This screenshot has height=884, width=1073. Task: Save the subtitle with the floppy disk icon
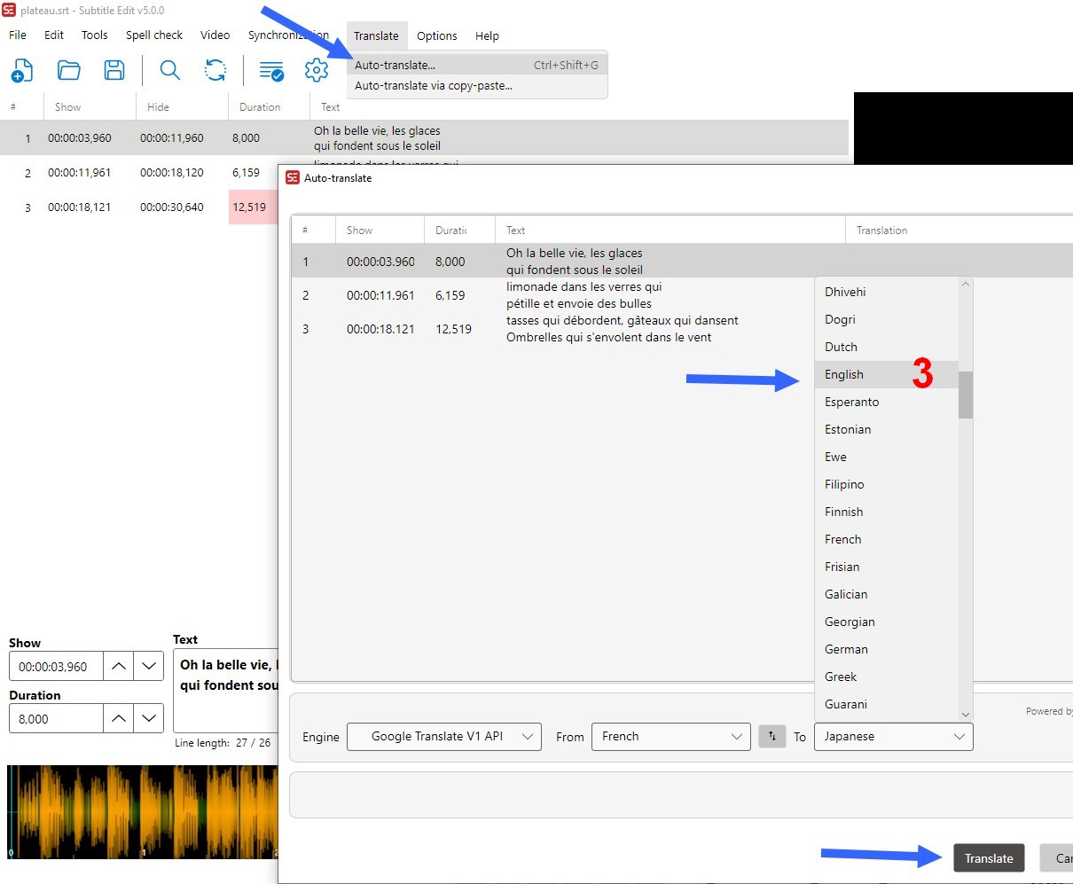[114, 70]
